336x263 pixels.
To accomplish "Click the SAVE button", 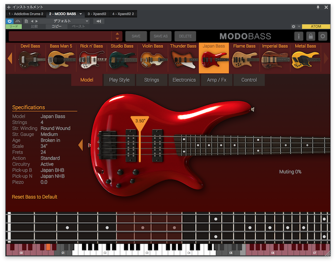I will tap(136, 36).
